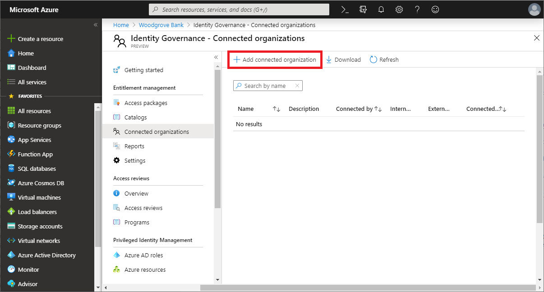Viewport: 544px width, 292px height.
Task: Focus the Search by name field
Action: 268,86
